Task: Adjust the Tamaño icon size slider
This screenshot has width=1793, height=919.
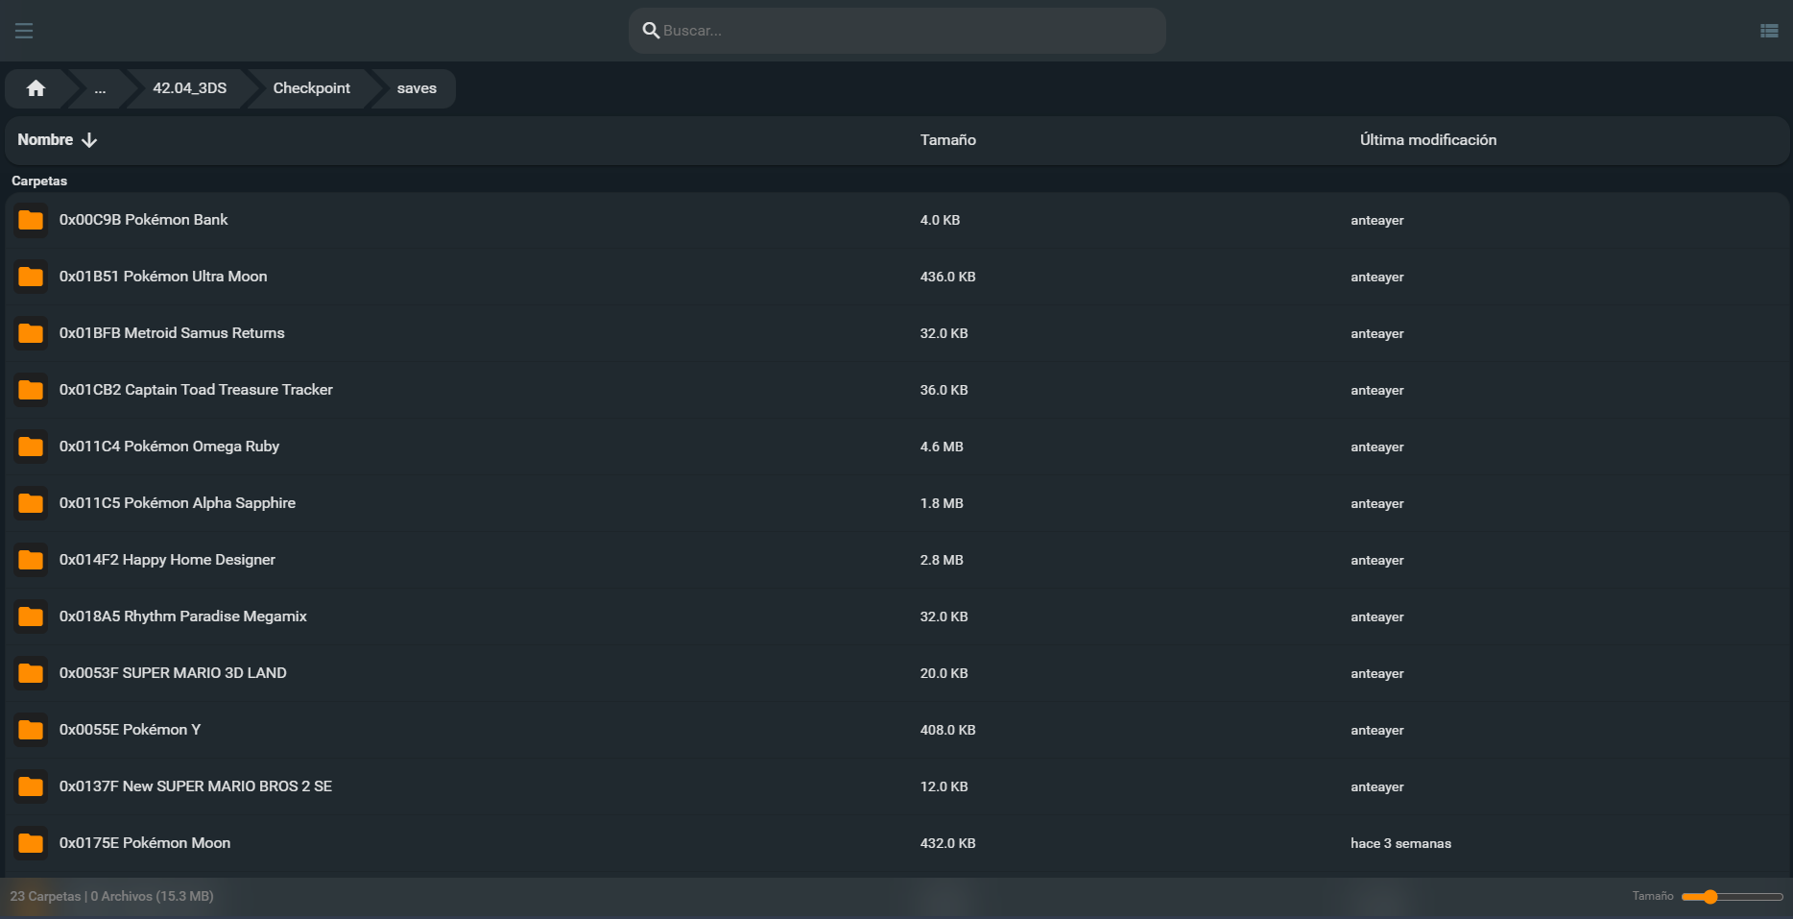Action: [x=1710, y=896]
